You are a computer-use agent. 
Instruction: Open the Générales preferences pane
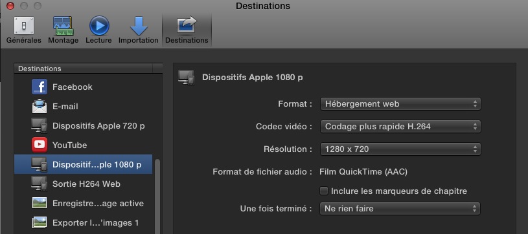coord(23,30)
